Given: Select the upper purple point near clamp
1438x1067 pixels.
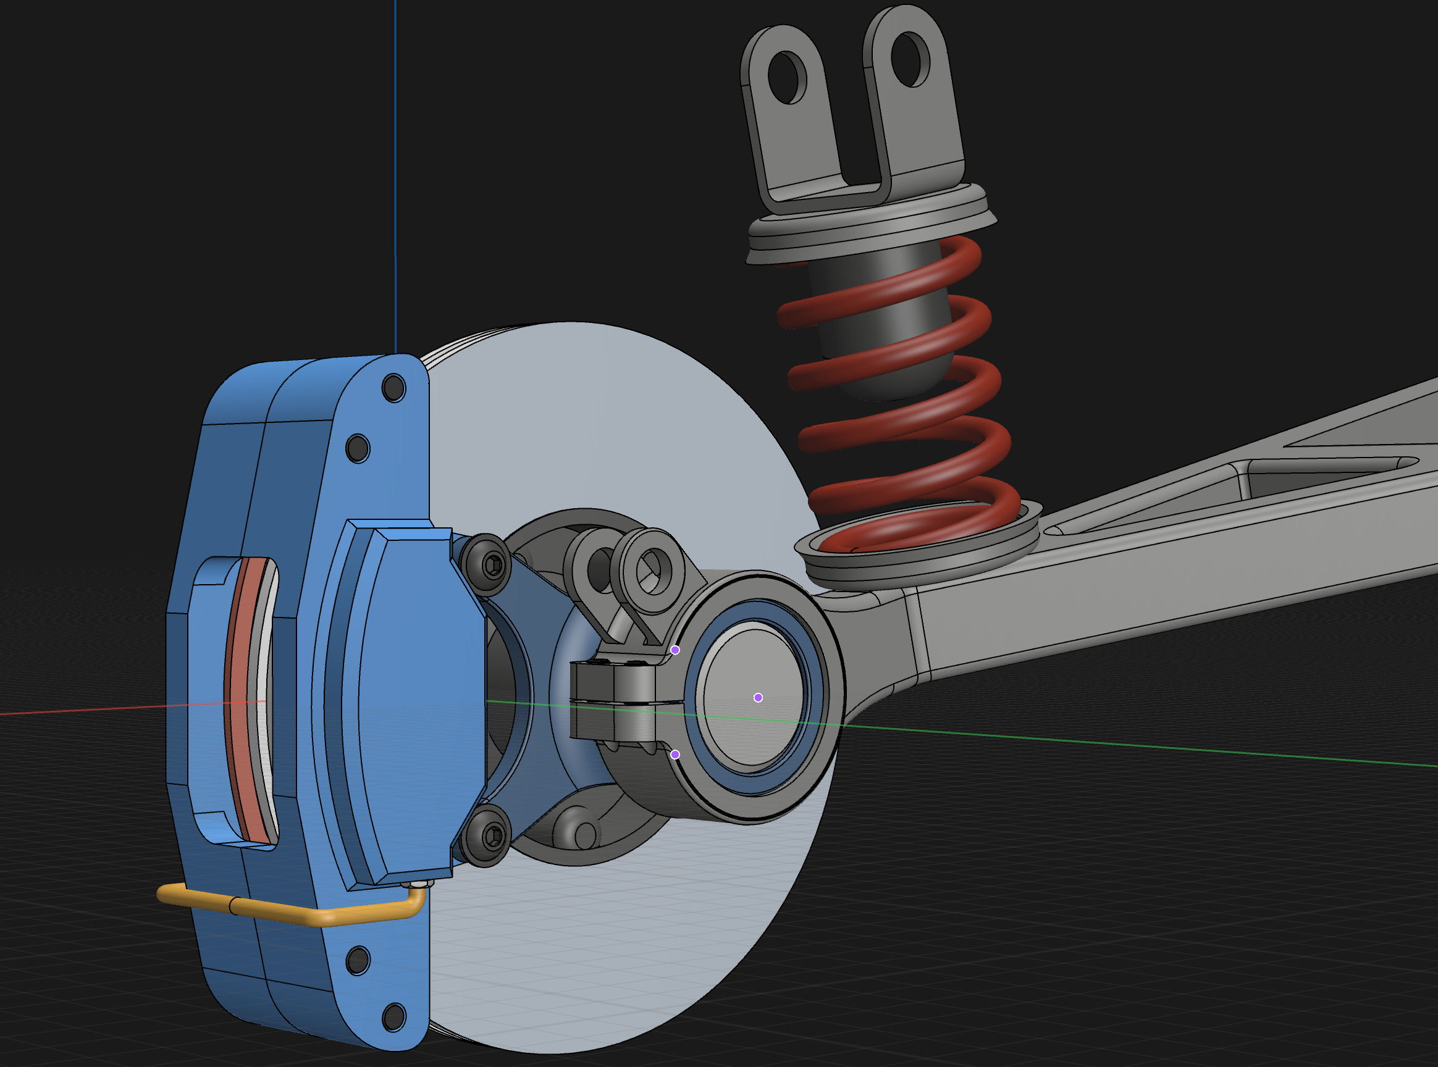Looking at the screenshot, I should (x=675, y=650).
